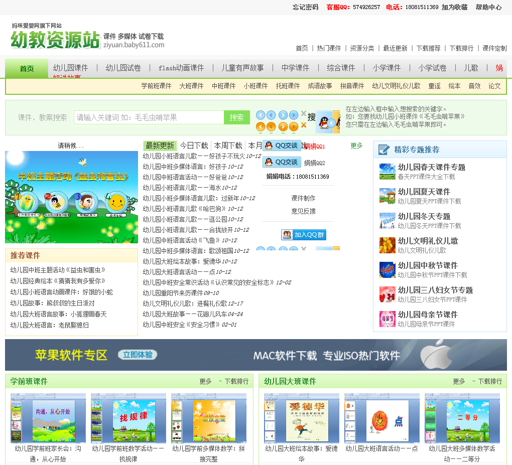
Task: Open 幼儿园经典绘本《猜猜我有多爱你》 recommended entry
Action: (58, 281)
